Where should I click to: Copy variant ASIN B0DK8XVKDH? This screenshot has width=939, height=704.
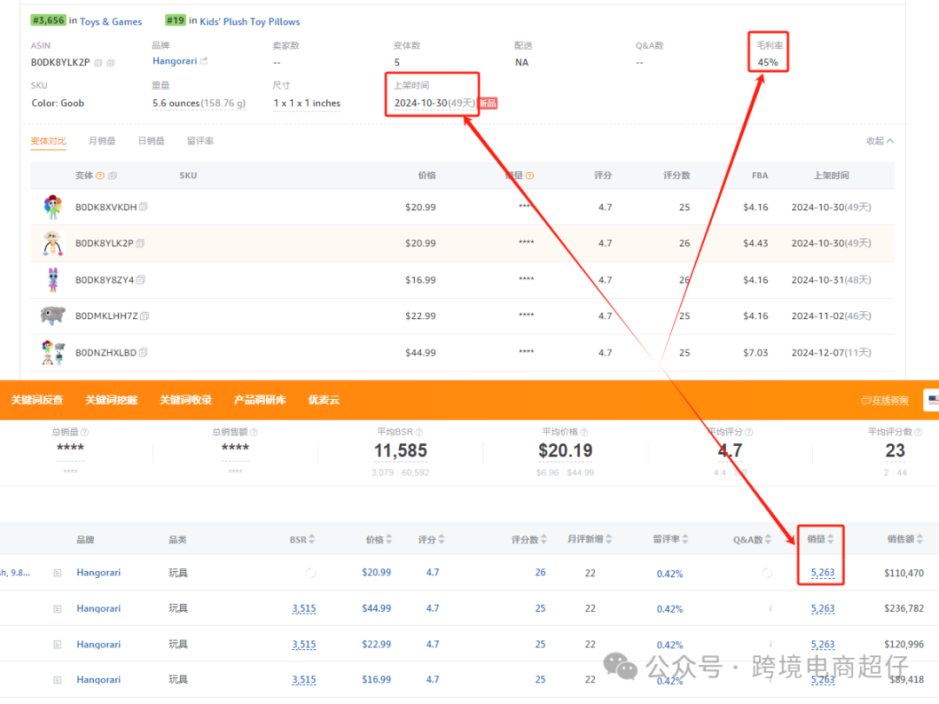(143, 207)
